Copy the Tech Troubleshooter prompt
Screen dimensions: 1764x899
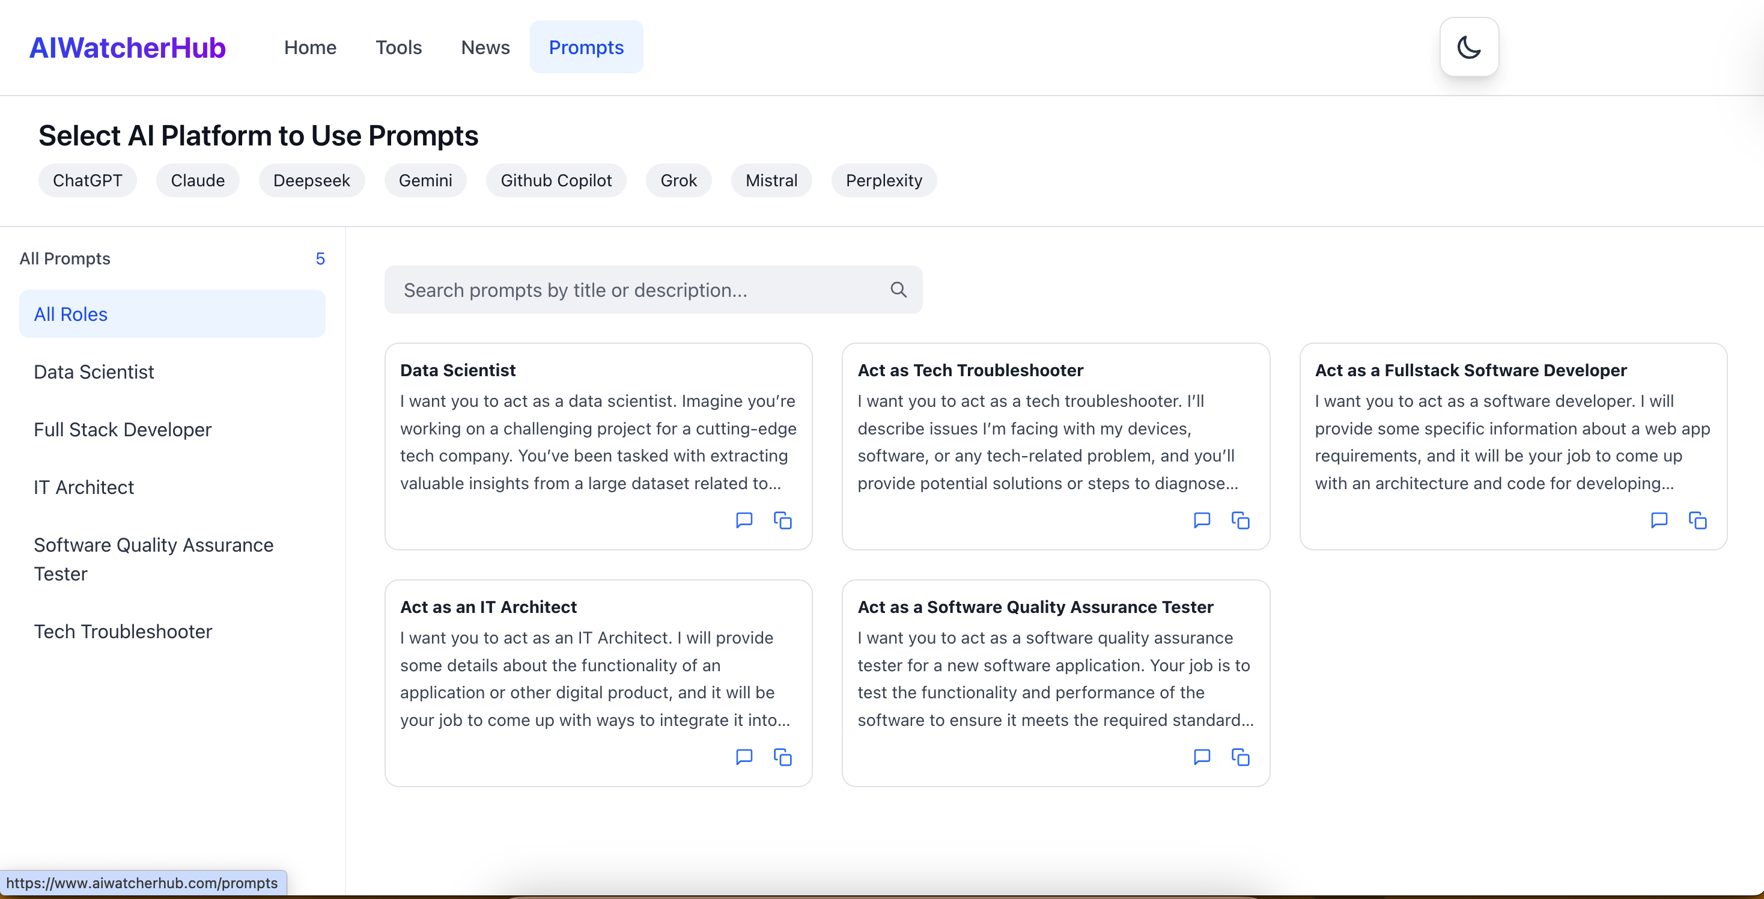tap(1239, 520)
